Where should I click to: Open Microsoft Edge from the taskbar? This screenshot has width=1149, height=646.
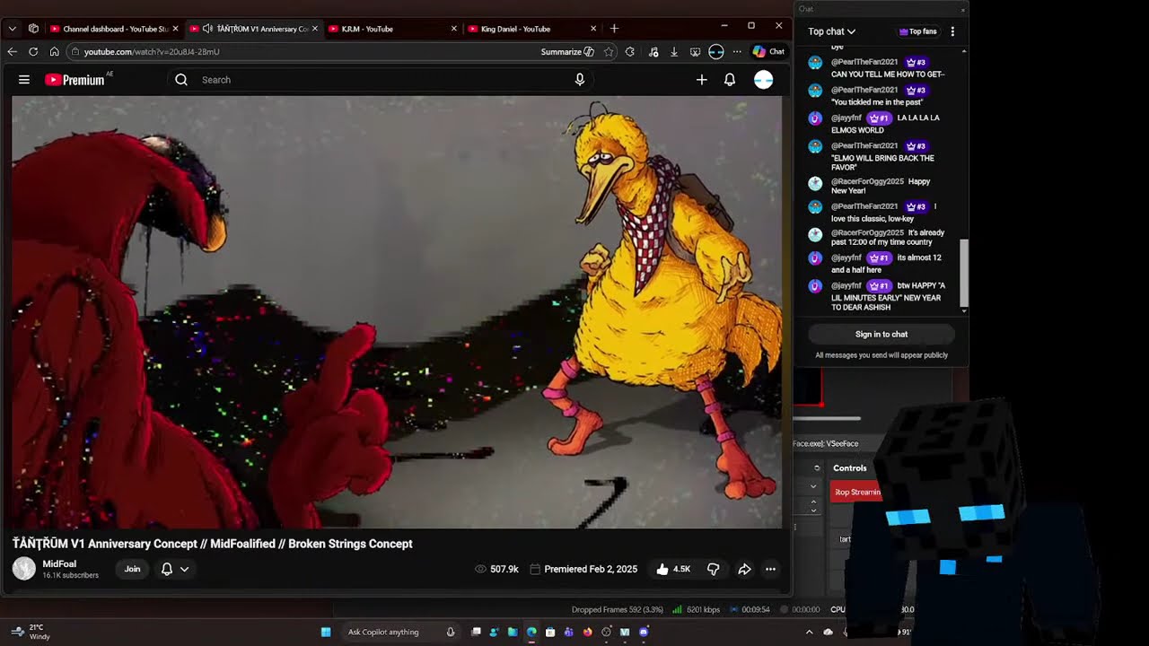point(531,632)
